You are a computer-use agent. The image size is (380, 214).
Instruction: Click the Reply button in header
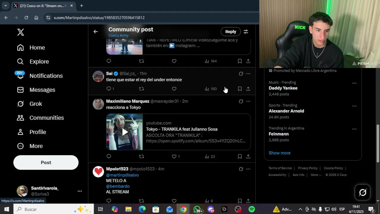pyautogui.click(x=231, y=32)
